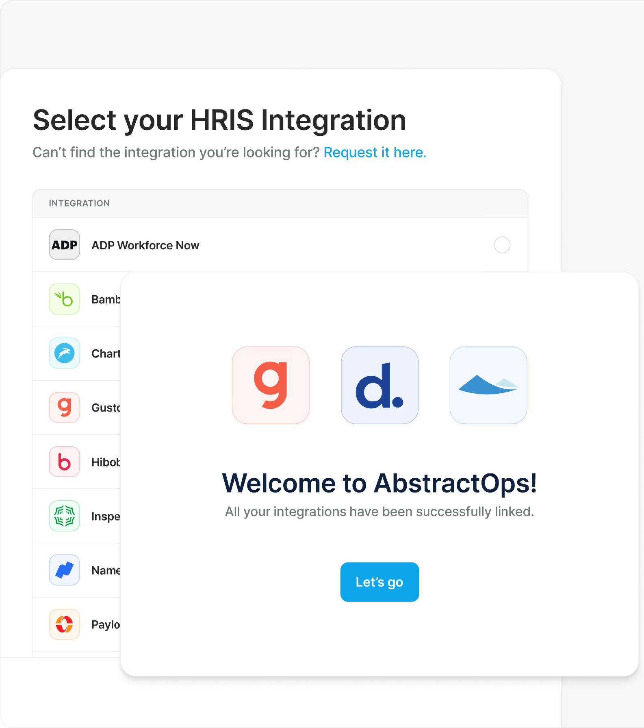Screen dimensions: 644x728
Task: Click the ChartHop rabbit icon
Action: 64,353
